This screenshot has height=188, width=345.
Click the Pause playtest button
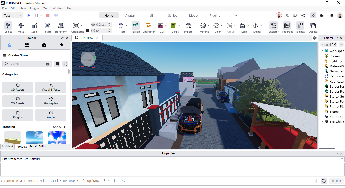[x=37, y=15]
